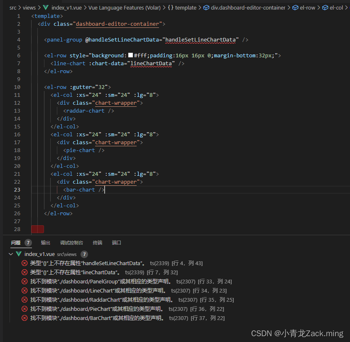The width and height of the screenshot is (350, 342).
Task: Collapse the index_v1.vue problems group
Action: pyautogui.click(x=10, y=254)
